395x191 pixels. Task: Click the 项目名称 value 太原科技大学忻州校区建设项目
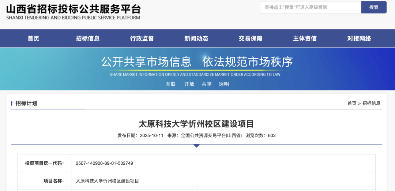coord(107,181)
